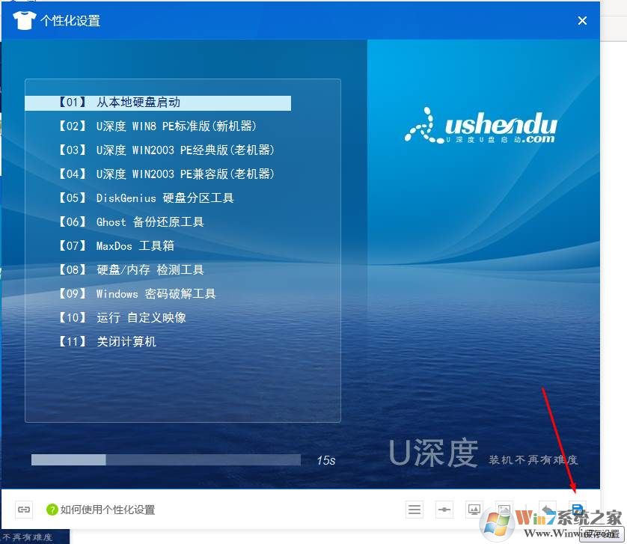Viewport: 627px width, 544px height.
Task: Select 【01】 从本地硬盘启动 entry
Action: [x=158, y=103]
